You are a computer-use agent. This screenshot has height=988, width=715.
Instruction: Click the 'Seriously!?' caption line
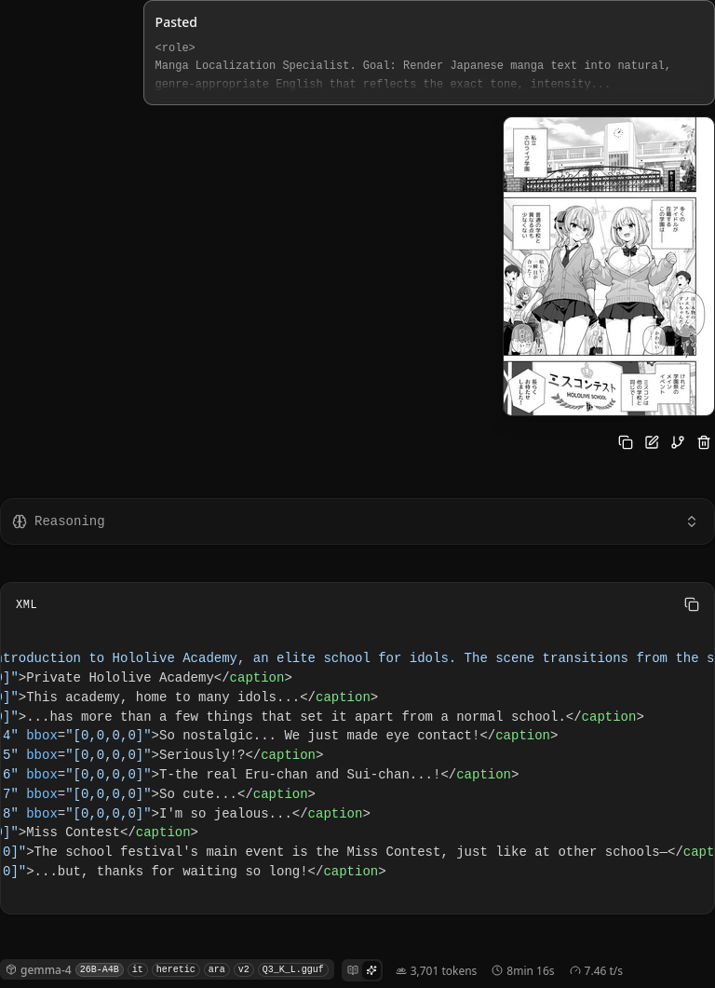pyautogui.click(x=162, y=755)
